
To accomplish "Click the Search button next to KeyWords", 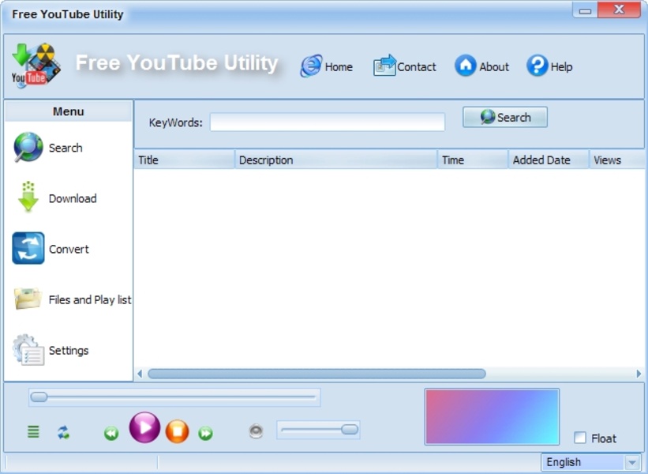I will [x=505, y=118].
